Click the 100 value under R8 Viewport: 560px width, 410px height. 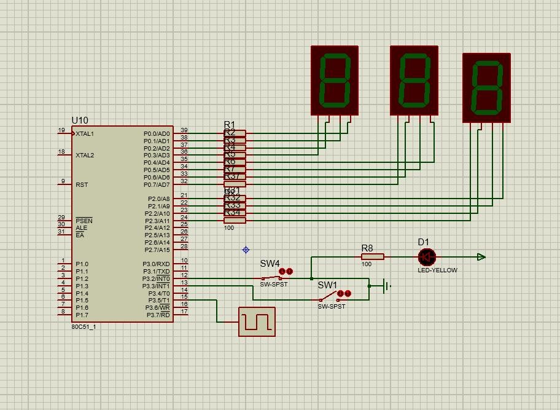367,264
